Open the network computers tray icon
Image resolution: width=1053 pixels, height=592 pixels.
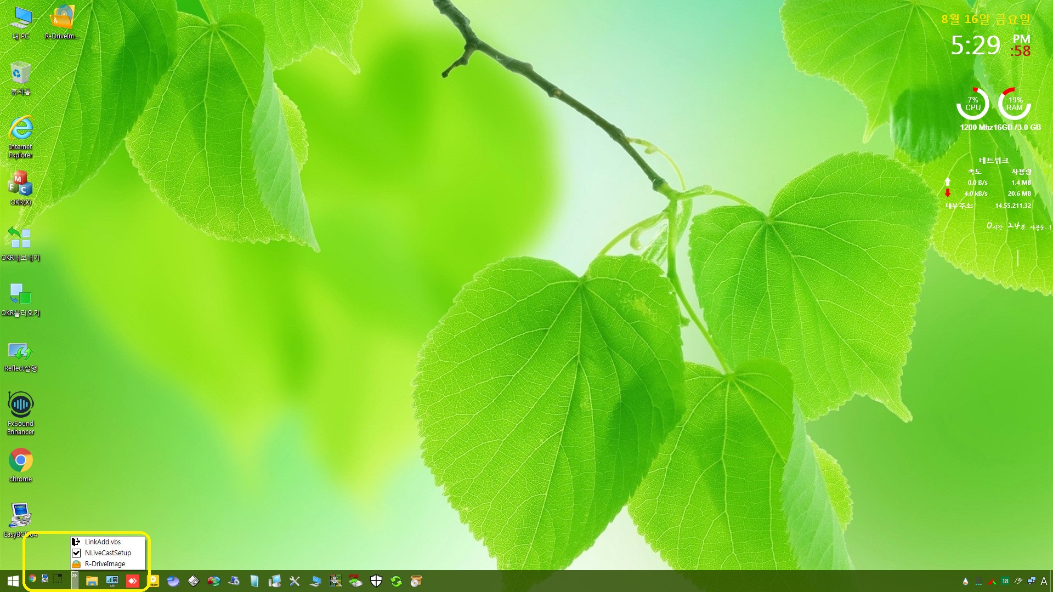tap(1032, 581)
